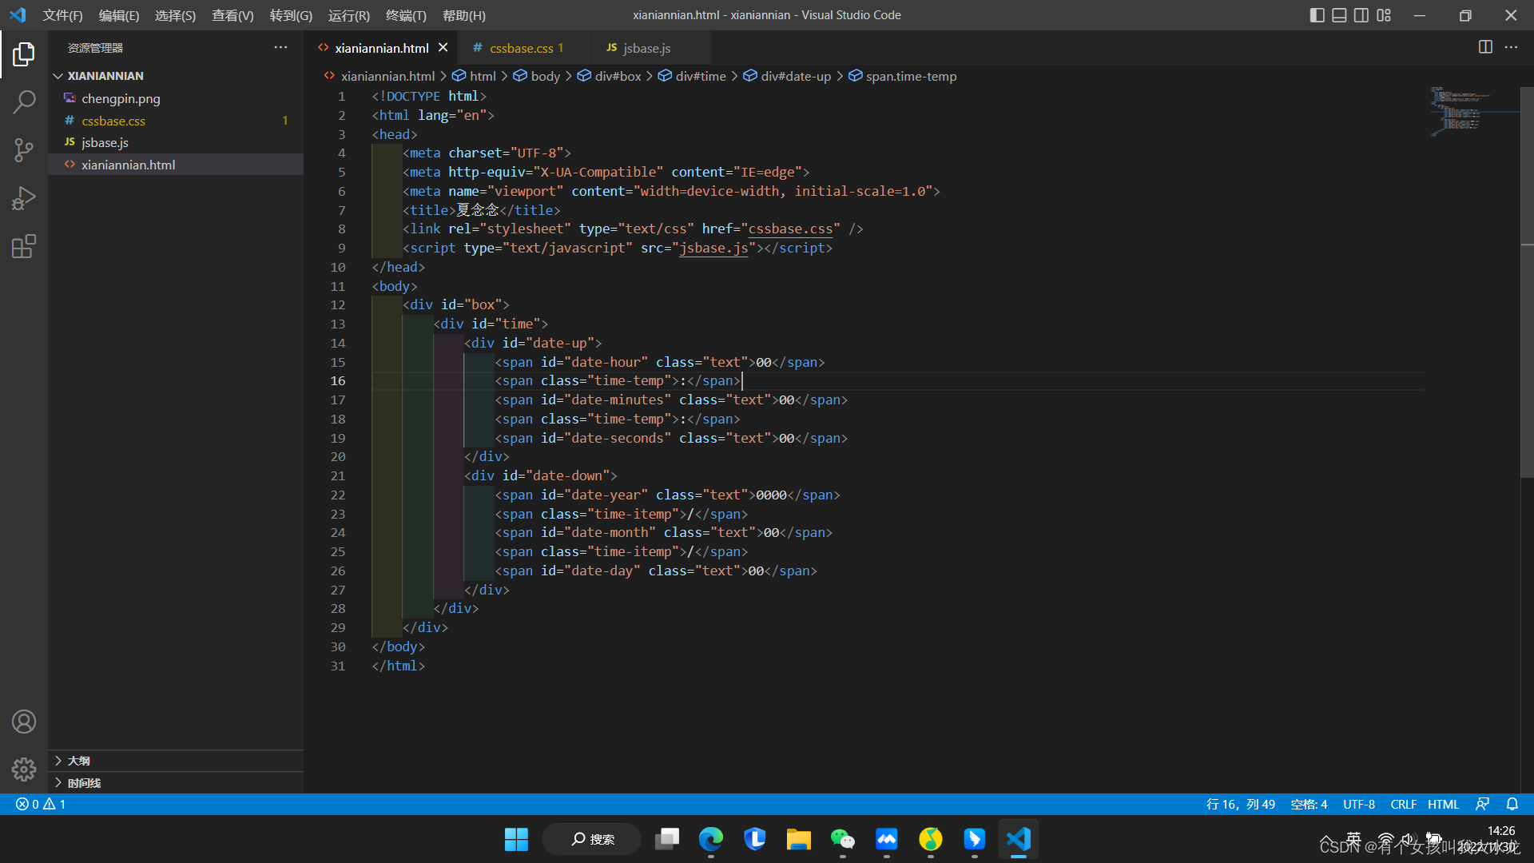1534x863 pixels.
Task: Select the xianiannian.html editor tab
Action: (381, 48)
